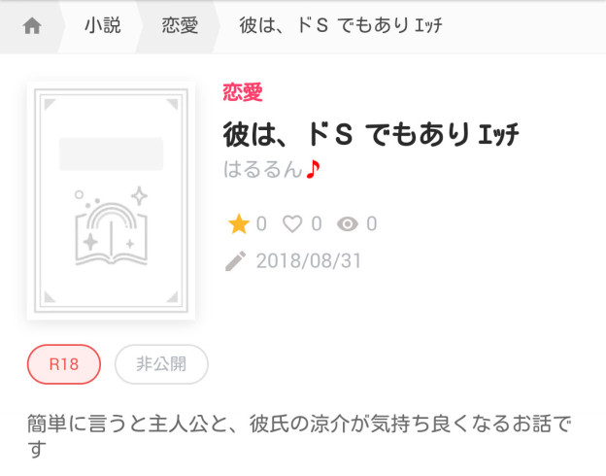606x476 pixels.
Task: Click the grey title placeholder on cover
Action: coord(112,153)
